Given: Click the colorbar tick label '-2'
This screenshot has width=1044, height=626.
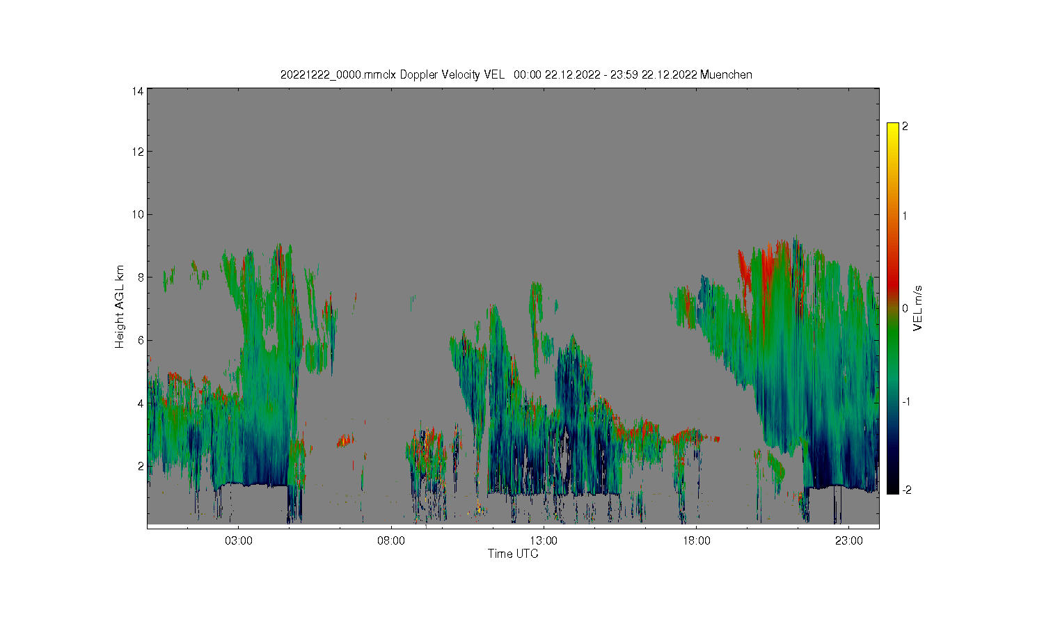Looking at the screenshot, I should [x=907, y=490].
